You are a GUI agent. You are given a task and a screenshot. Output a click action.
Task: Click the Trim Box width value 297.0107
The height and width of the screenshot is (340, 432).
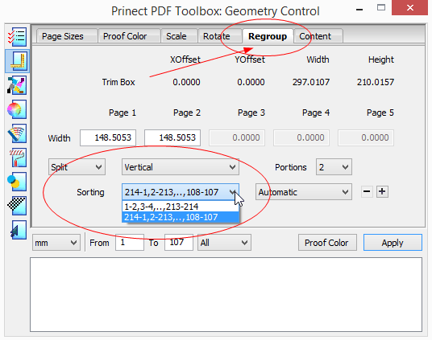click(311, 82)
